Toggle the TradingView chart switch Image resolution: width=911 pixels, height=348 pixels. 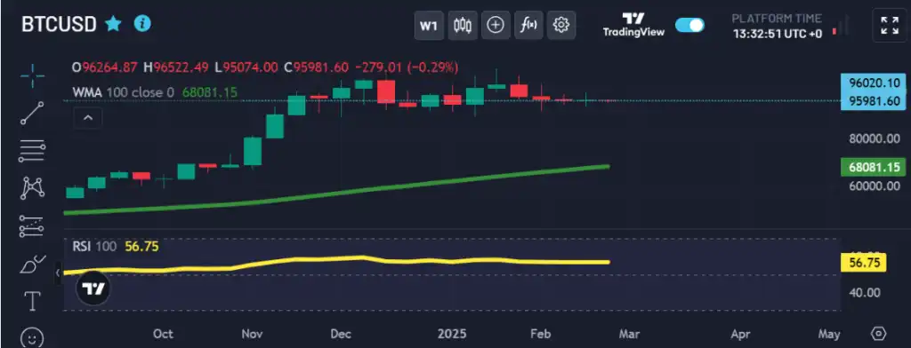pyautogui.click(x=689, y=25)
